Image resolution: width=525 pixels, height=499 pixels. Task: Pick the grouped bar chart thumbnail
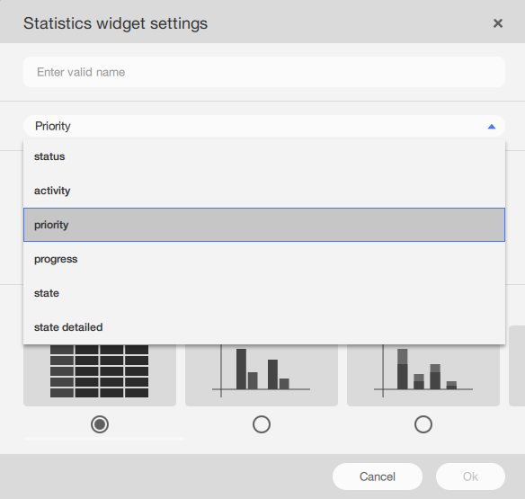pos(262,375)
